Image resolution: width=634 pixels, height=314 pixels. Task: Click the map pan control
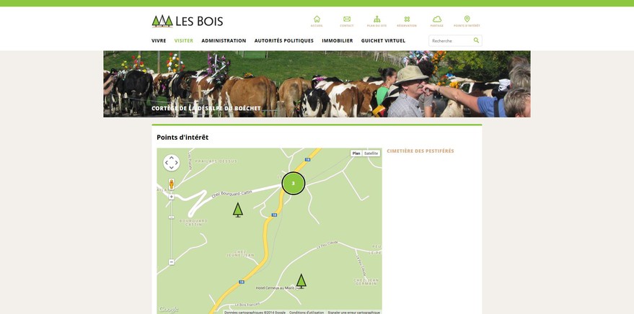172,163
